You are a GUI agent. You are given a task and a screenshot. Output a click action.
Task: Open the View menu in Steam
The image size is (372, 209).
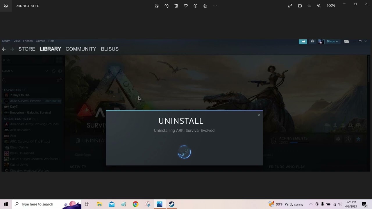[17, 41]
